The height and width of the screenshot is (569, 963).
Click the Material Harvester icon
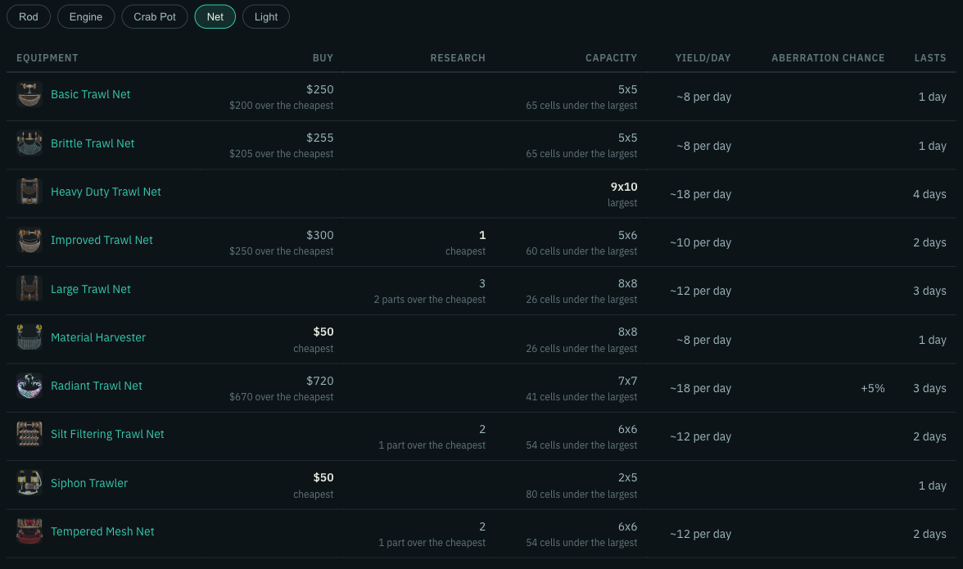[x=29, y=337]
